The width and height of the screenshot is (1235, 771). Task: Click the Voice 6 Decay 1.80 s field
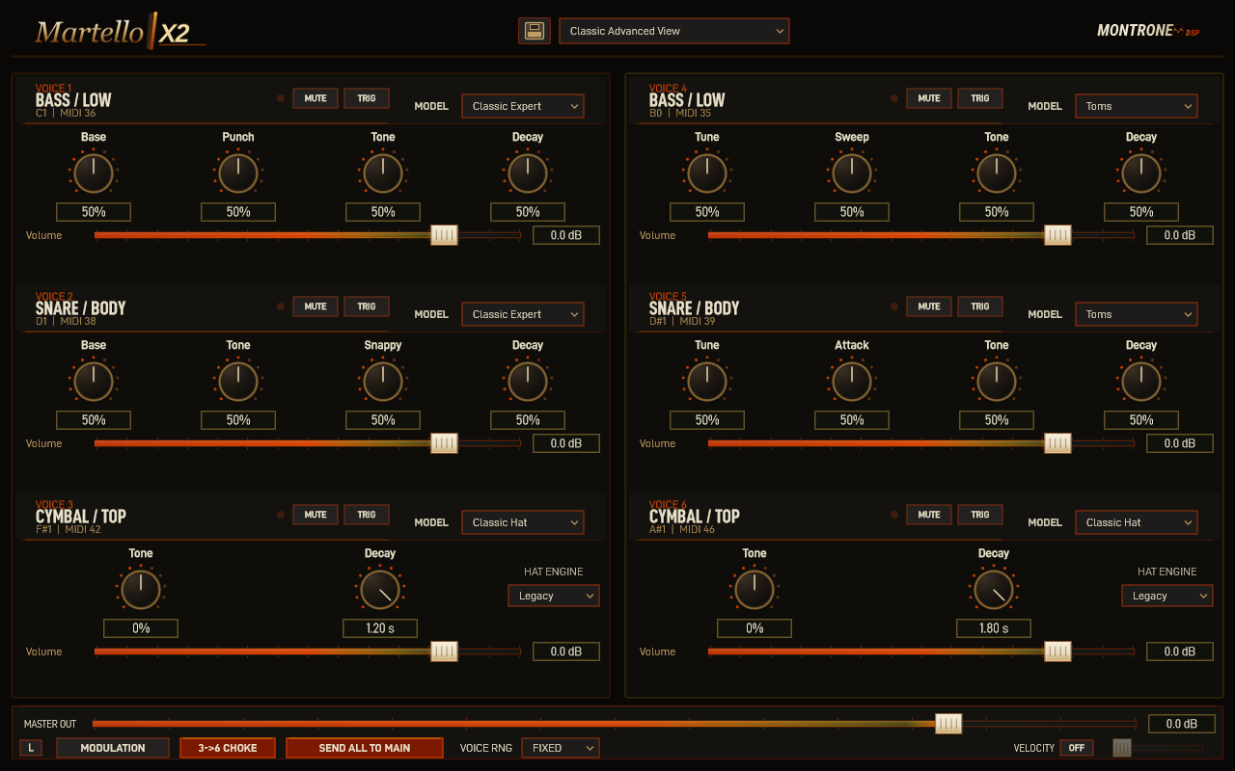994,628
